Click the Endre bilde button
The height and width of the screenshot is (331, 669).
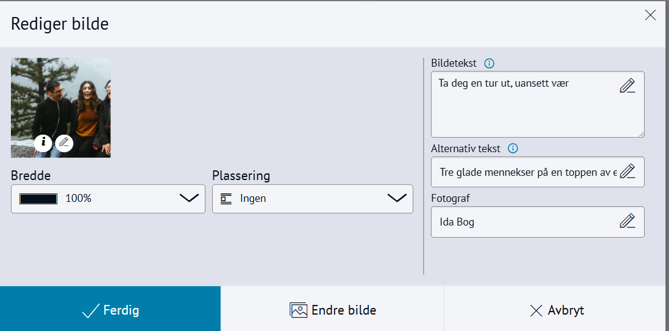point(333,310)
